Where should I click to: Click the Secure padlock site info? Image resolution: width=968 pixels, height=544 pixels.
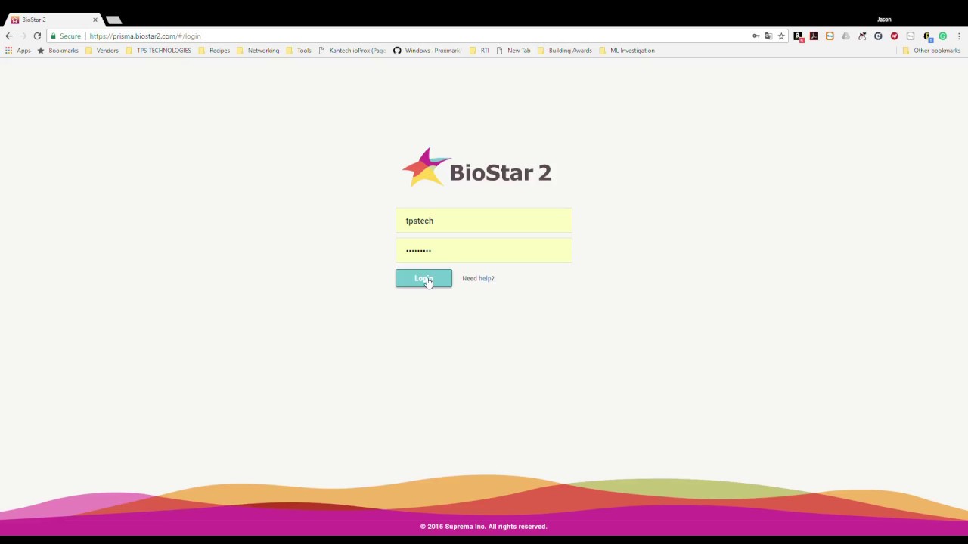66,36
